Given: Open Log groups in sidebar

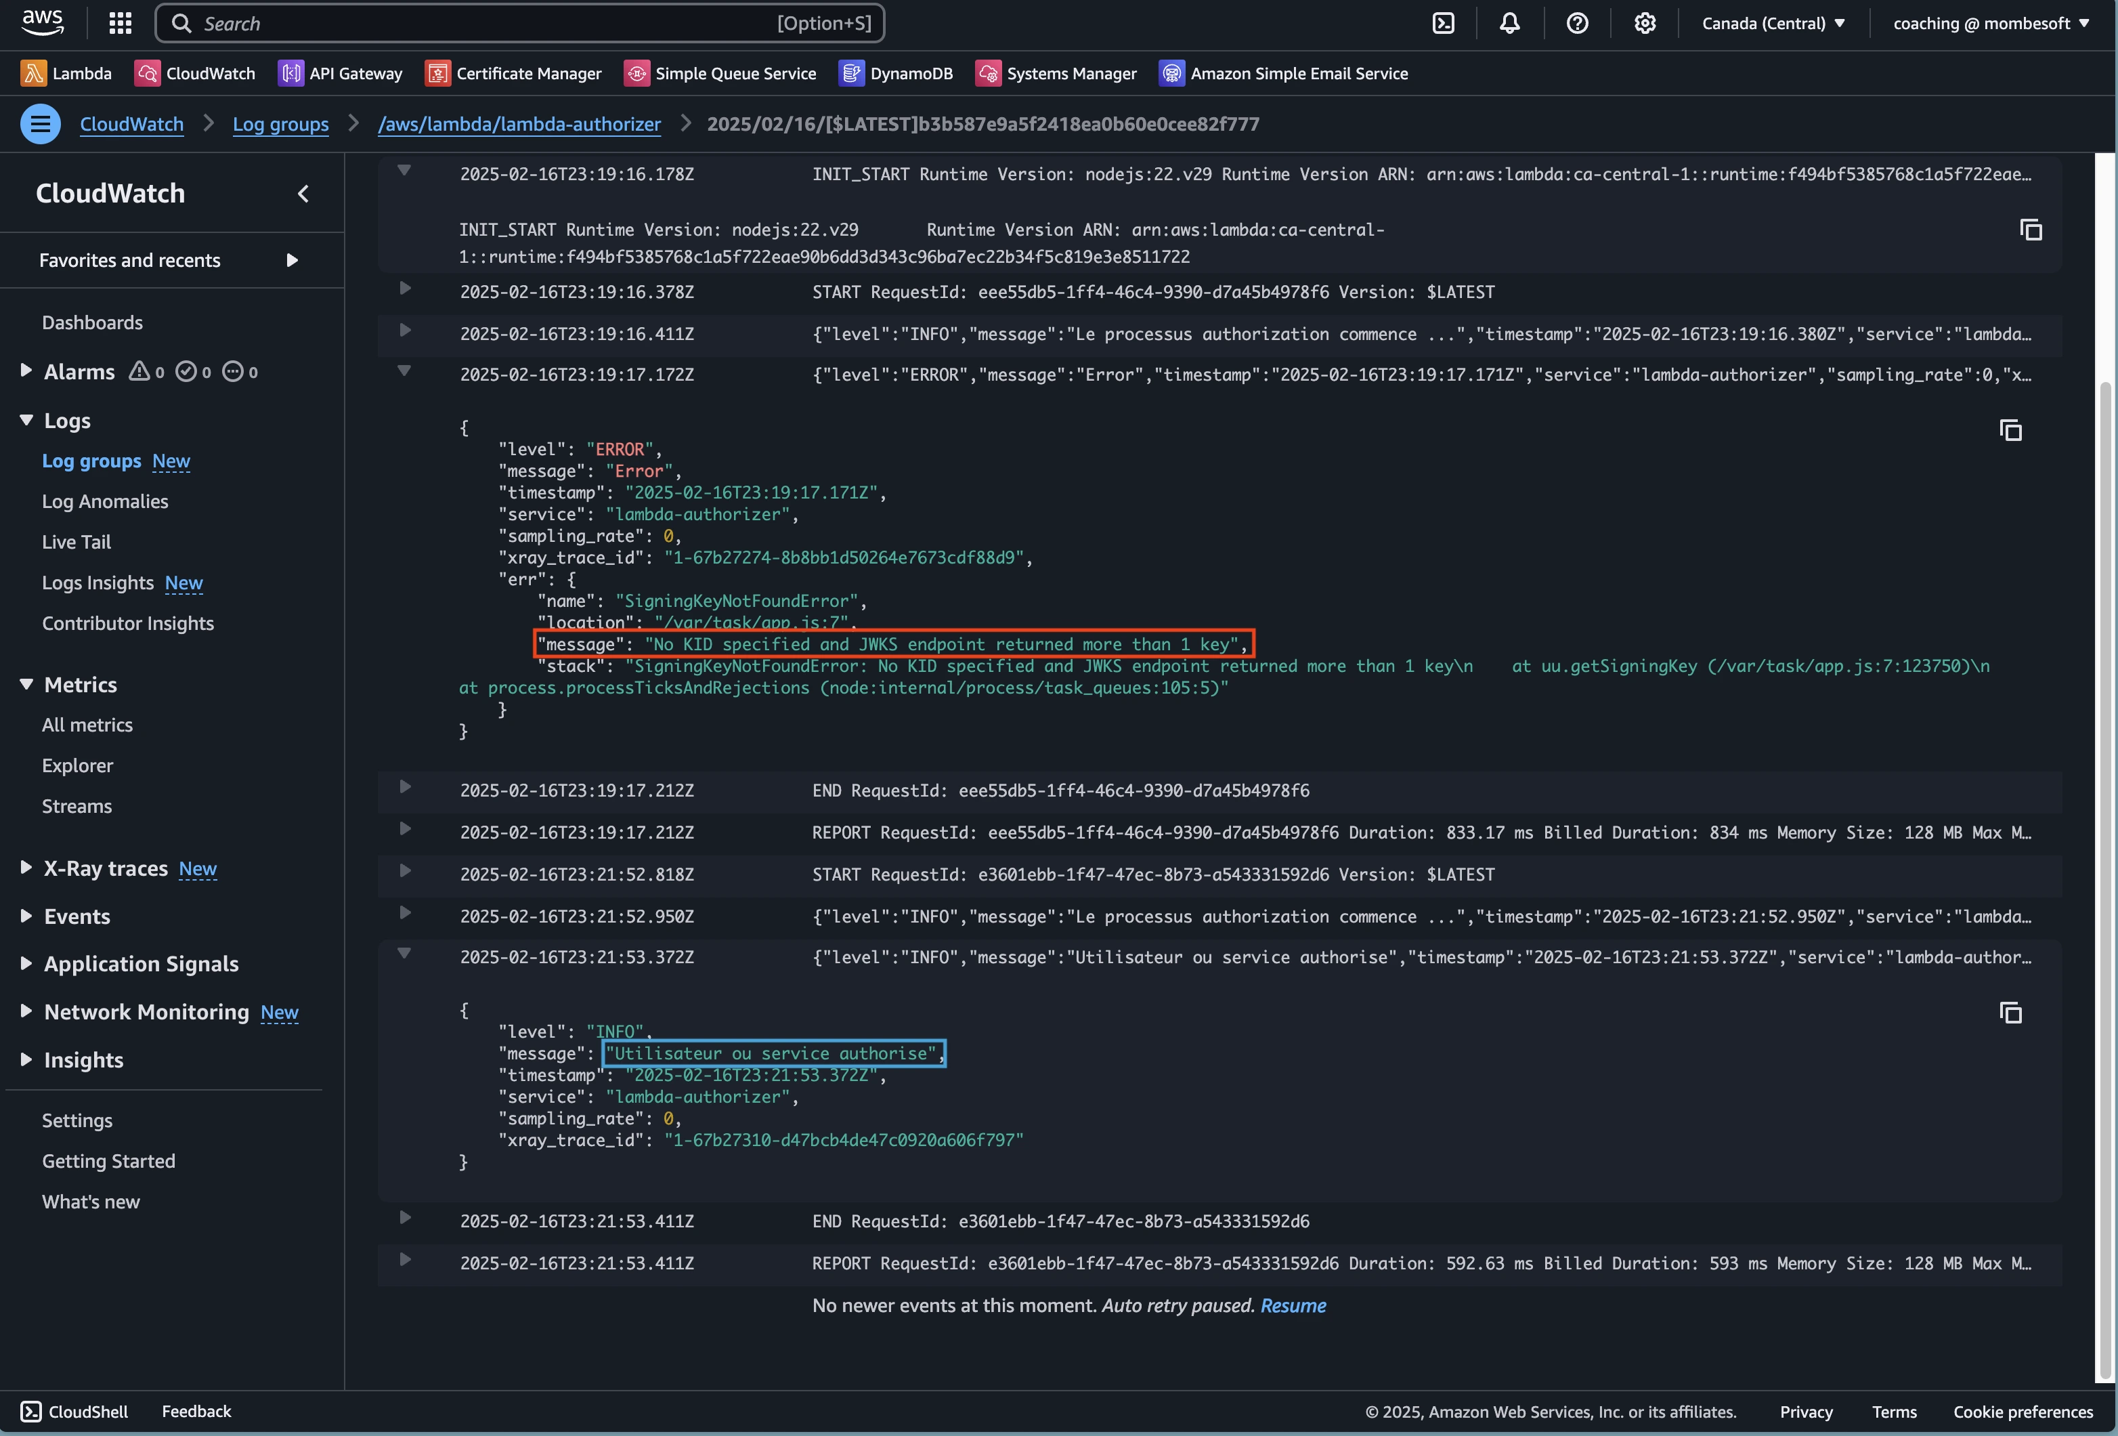Looking at the screenshot, I should [91, 461].
